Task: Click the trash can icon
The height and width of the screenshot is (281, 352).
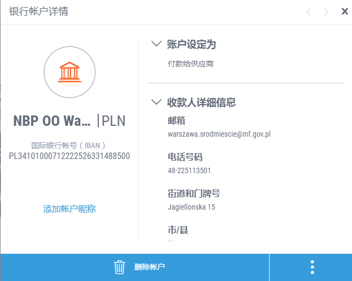Action: coord(120,267)
